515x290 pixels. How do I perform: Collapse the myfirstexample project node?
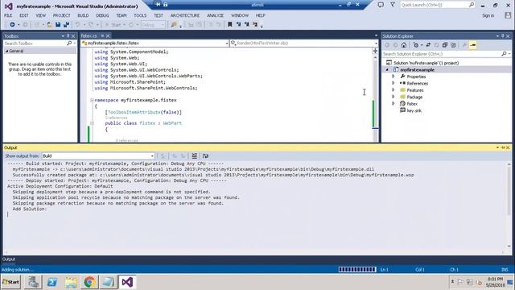tap(387, 70)
